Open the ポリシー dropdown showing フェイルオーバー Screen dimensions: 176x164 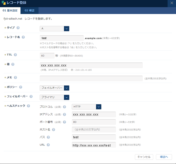point(54,88)
